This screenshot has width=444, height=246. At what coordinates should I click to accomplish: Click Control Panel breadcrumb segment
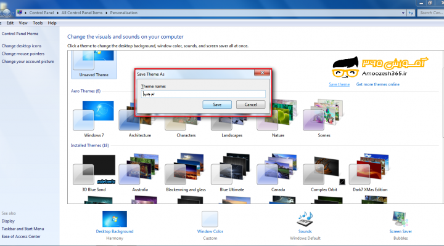tap(41, 13)
